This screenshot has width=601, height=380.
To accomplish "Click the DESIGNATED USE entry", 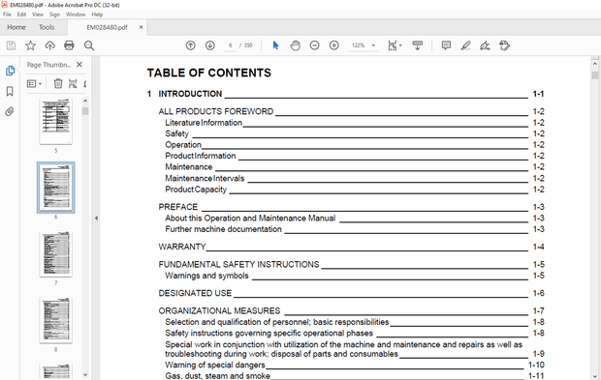I will point(195,293).
